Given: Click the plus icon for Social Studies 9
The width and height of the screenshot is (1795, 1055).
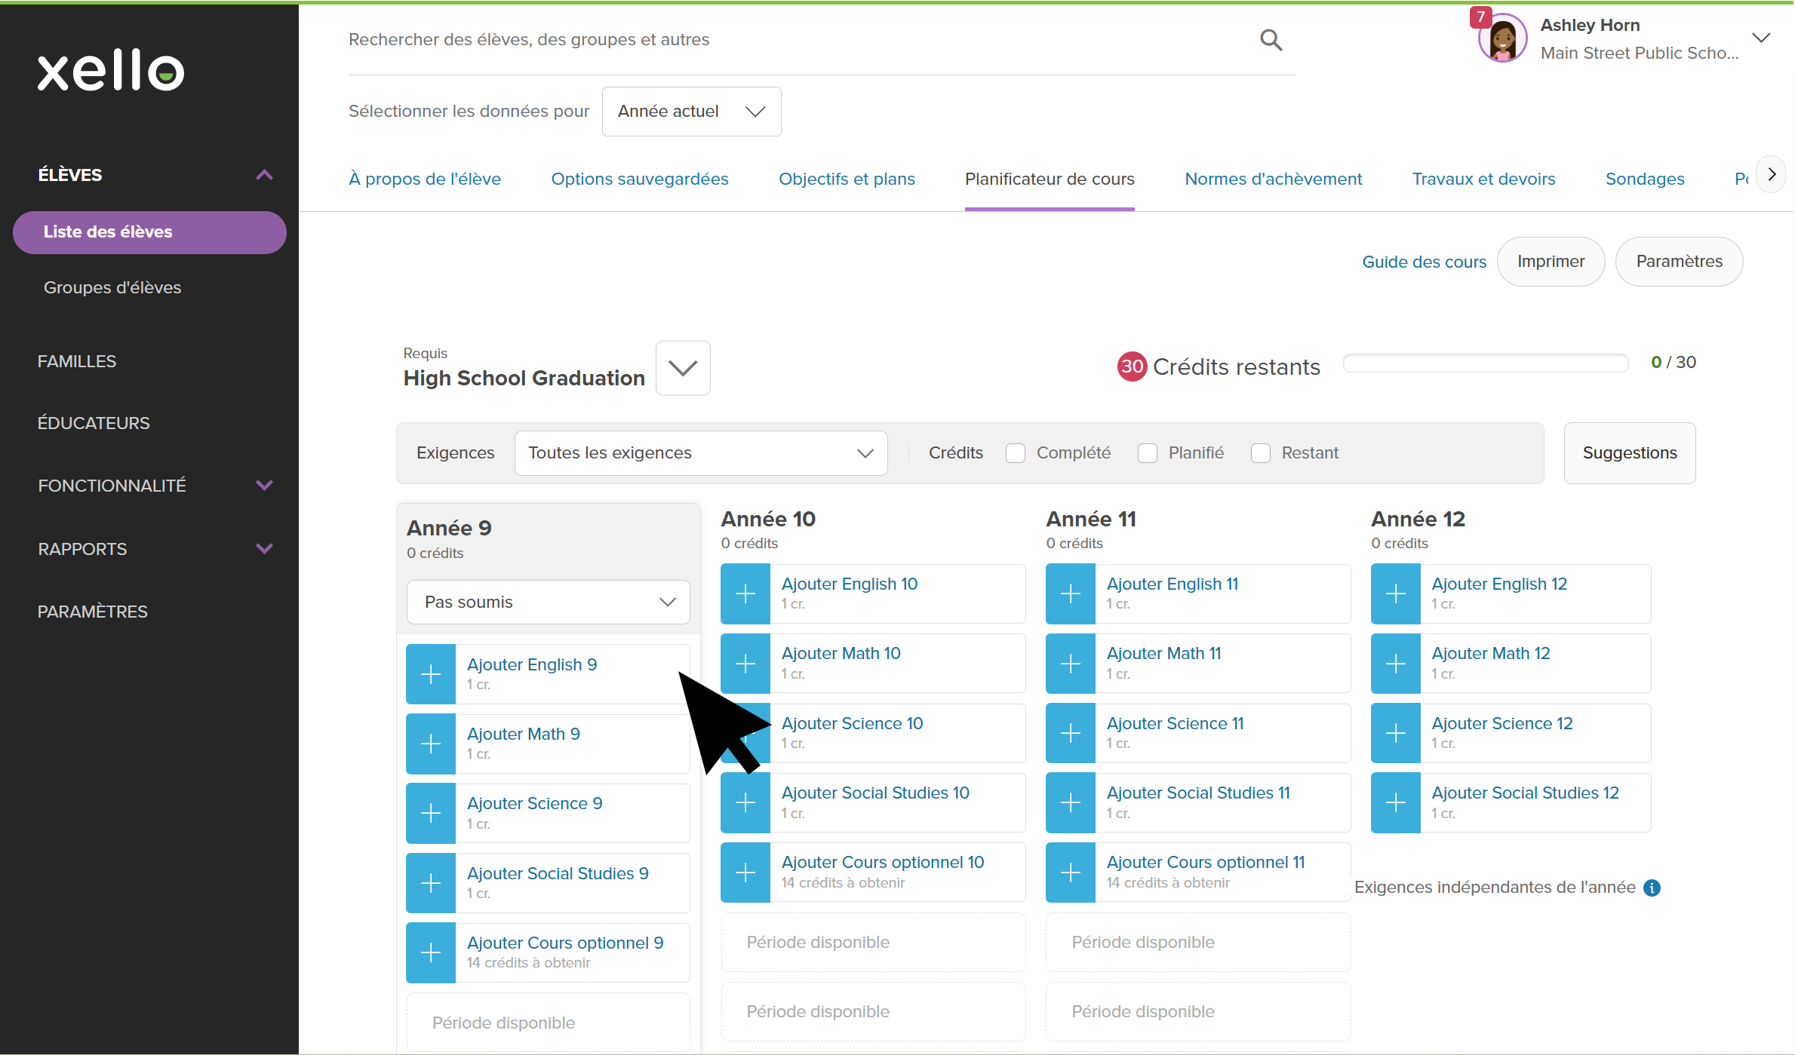Looking at the screenshot, I should [431, 882].
